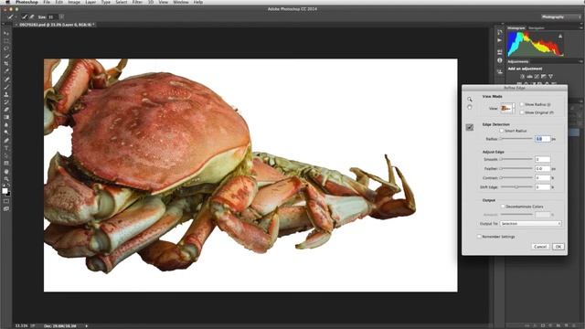Open the brush Size picker dropdown
This screenshot has height=329, width=585.
coord(61,16)
